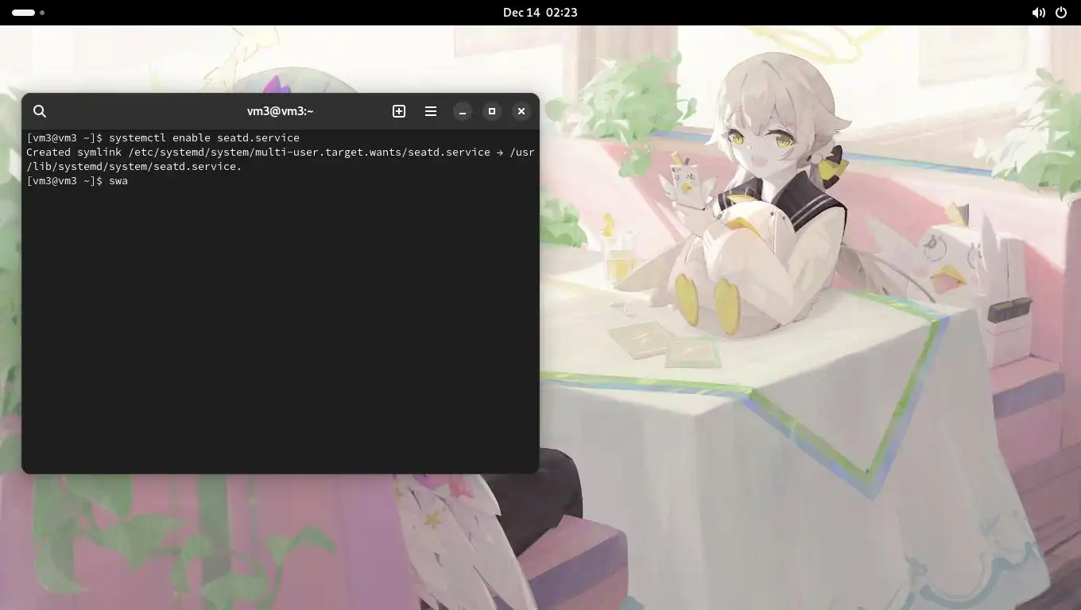
Task: Add a new terminal tab
Action: click(399, 111)
